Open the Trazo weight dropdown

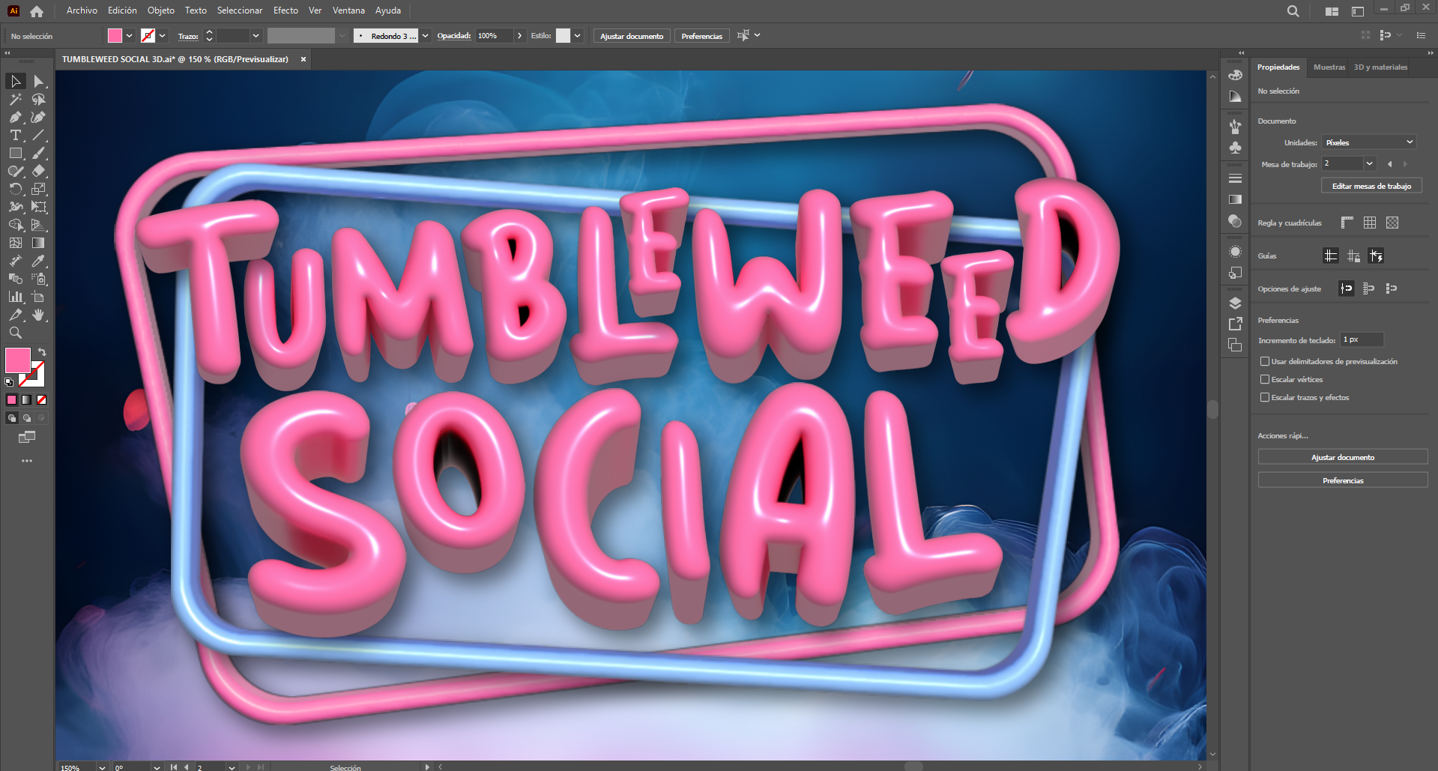[256, 35]
